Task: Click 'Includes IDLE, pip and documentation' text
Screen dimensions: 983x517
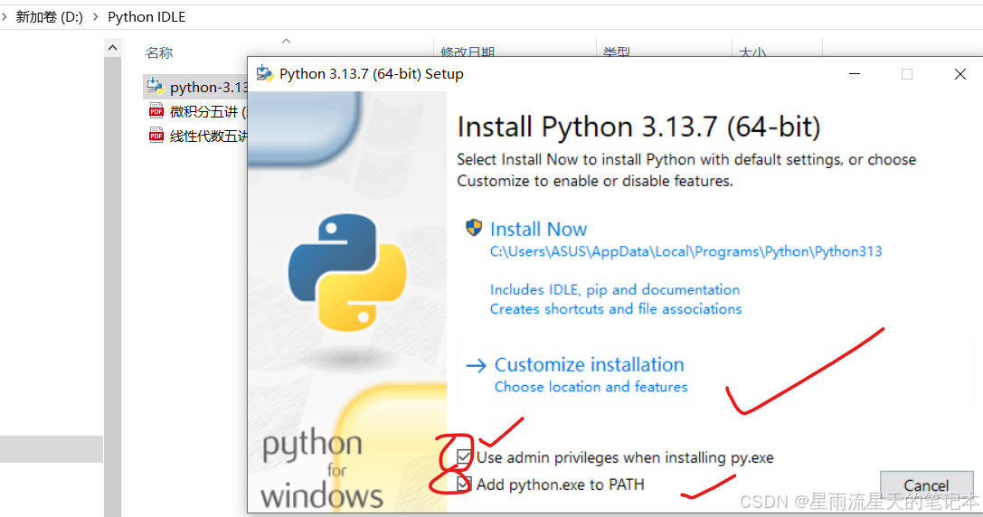Action: (614, 289)
